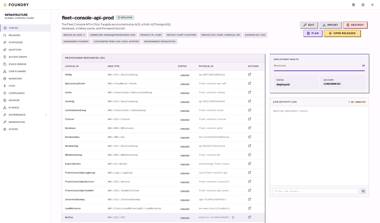Click the Destroy stack button
Screen dimensions: 380x223
tap(355, 25)
